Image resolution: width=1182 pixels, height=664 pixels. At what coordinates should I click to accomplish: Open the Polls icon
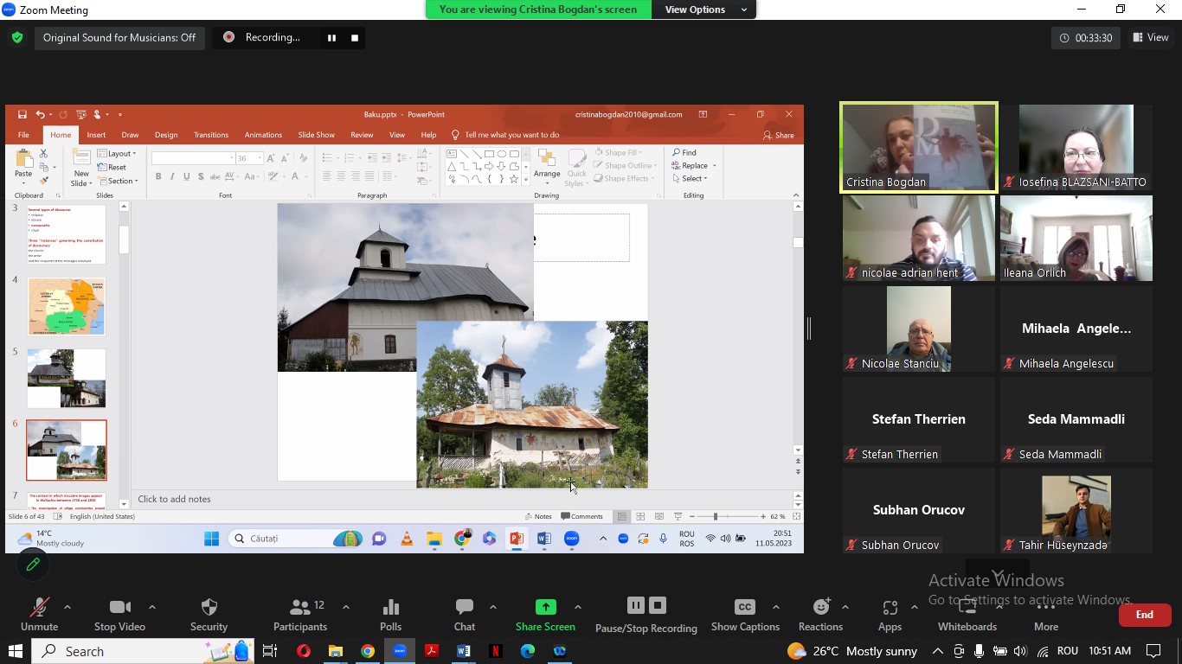[390, 615]
